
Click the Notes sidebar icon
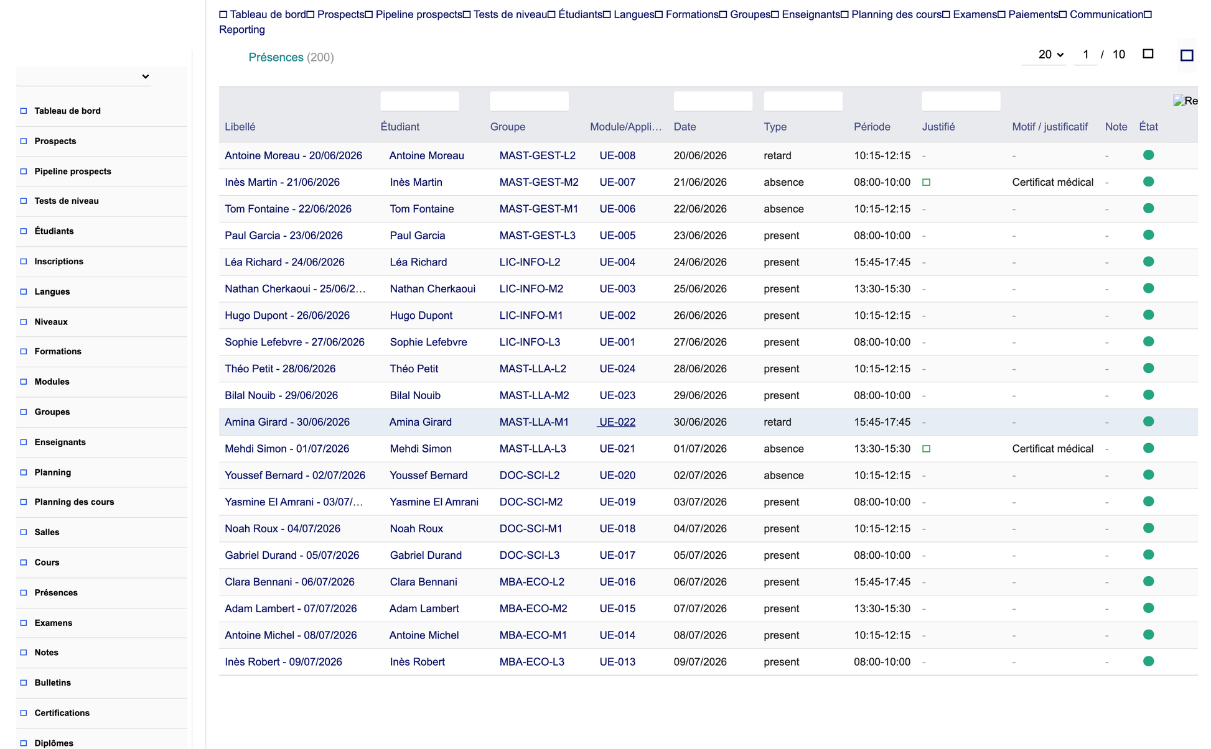pyautogui.click(x=24, y=653)
